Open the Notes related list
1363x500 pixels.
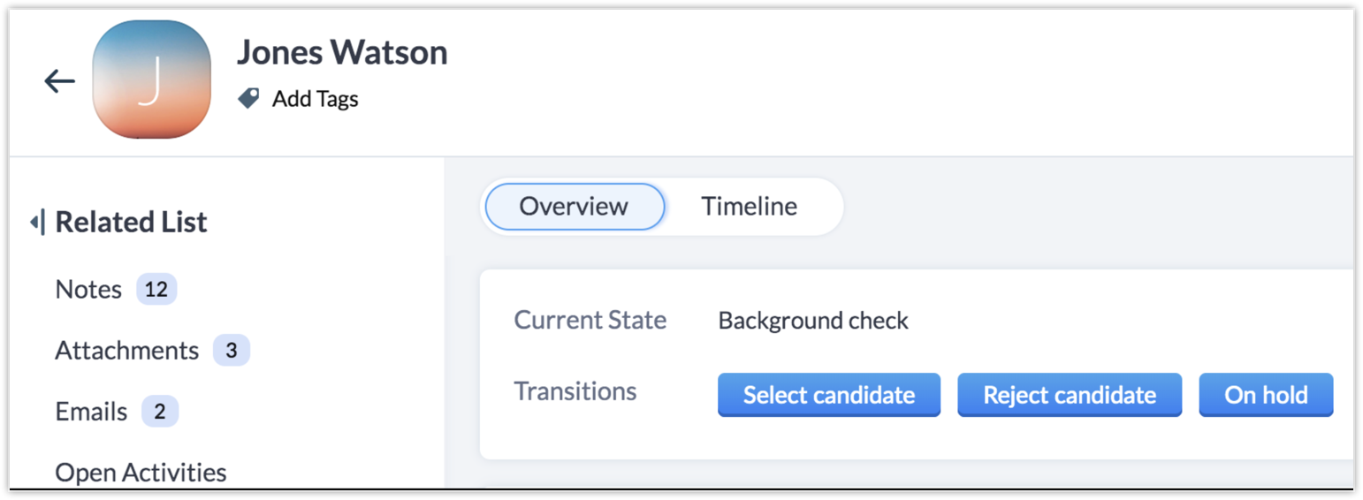click(88, 289)
